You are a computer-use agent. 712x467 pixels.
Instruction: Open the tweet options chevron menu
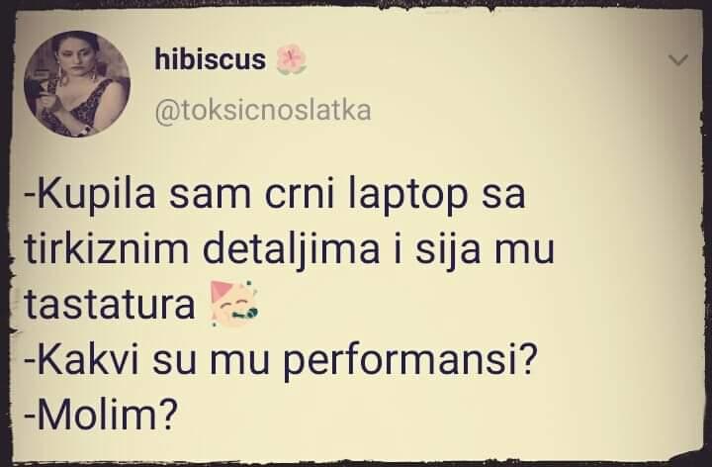point(678,60)
